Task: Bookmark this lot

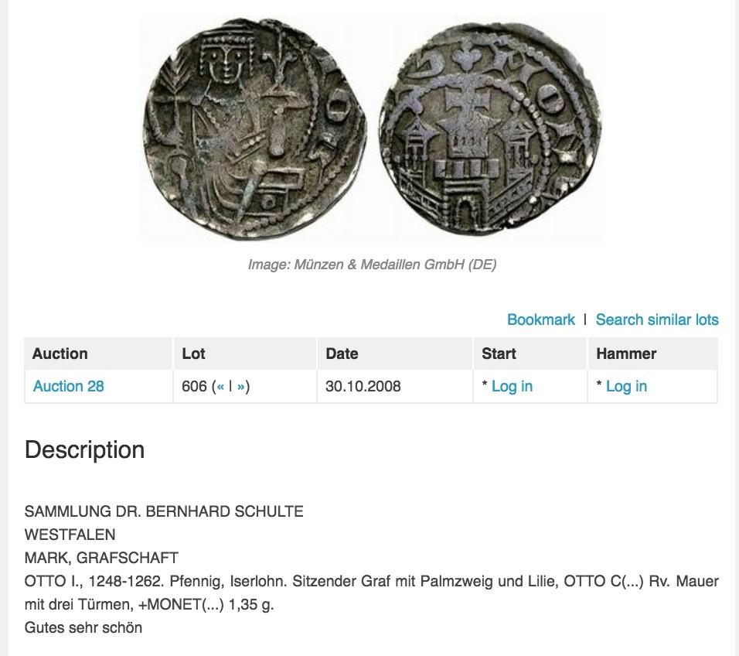Action: point(540,319)
